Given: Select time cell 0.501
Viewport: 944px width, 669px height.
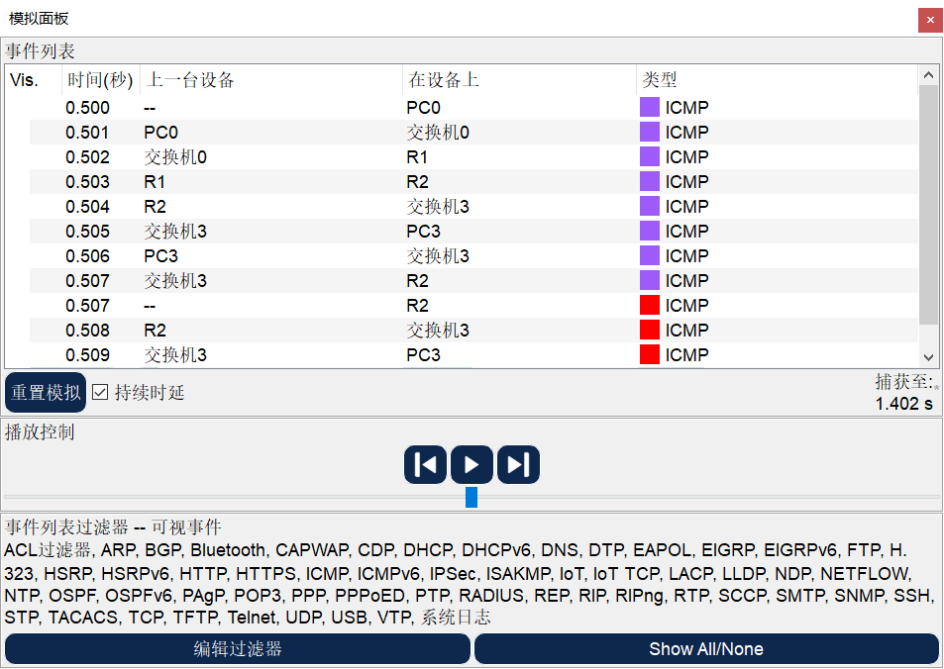Looking at the screenshot, I should [x=87, y=133].
